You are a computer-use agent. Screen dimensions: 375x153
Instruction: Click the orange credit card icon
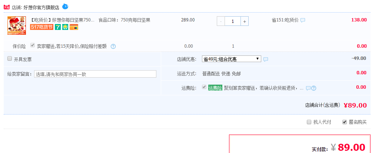pyautogui.click(x=74, y=27)
